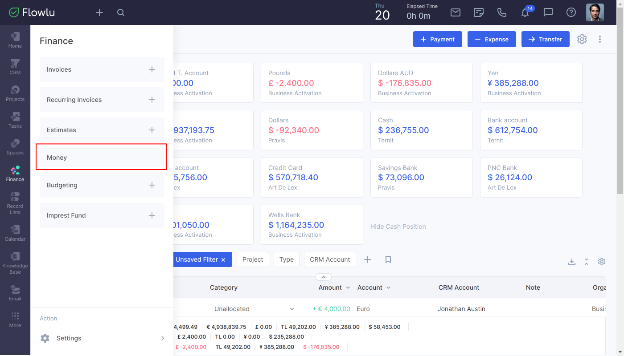Open the Estimates menu item

pyautogui.click(x=102, y=130)
